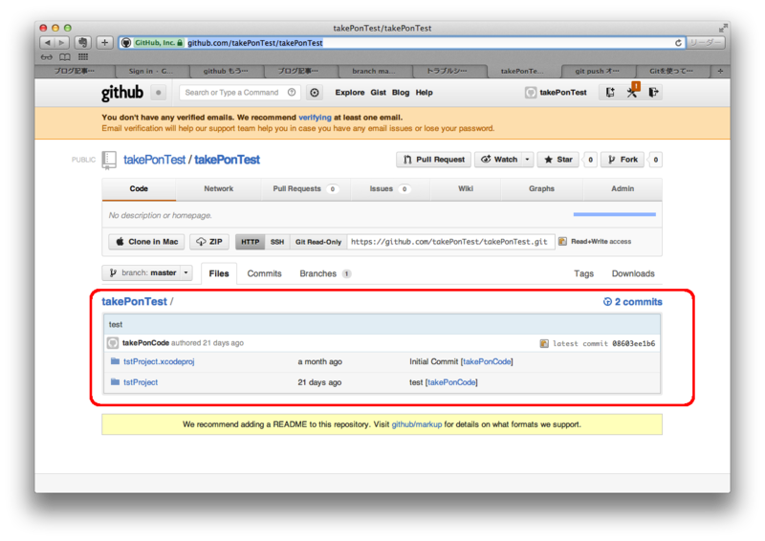The width and height of the screenshot is (765, 541).
Task: Click Pull Request button
Action: point(434,160)
